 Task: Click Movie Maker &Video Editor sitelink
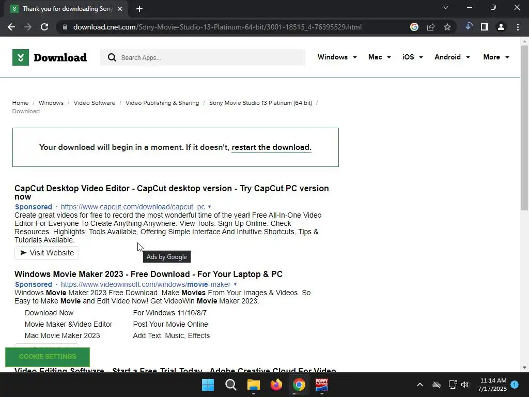point(69,325)
